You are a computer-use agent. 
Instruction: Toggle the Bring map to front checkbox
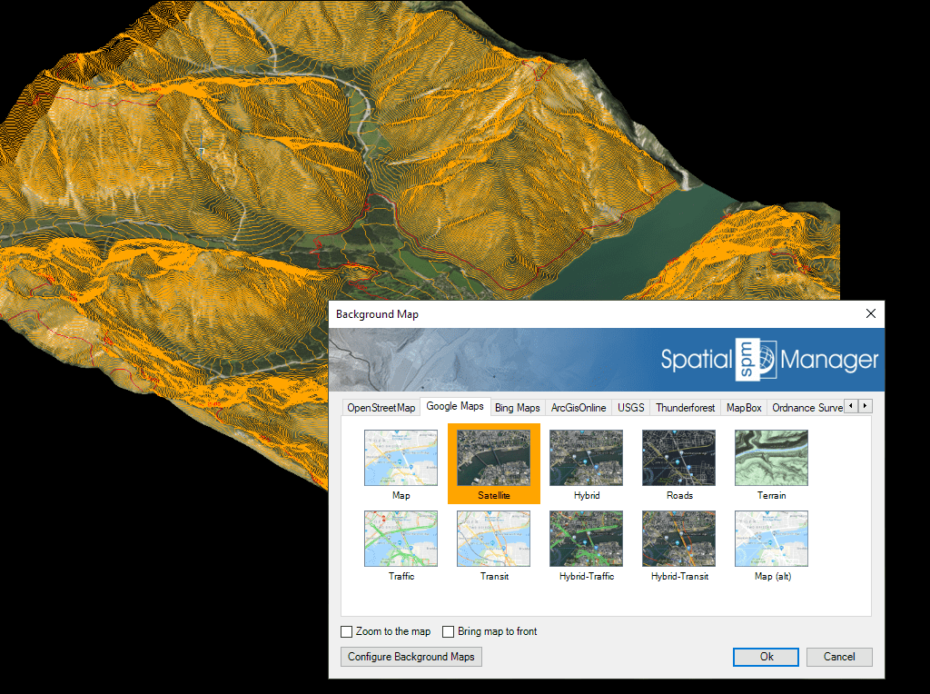pyautogui.click(x=449, y=631)
